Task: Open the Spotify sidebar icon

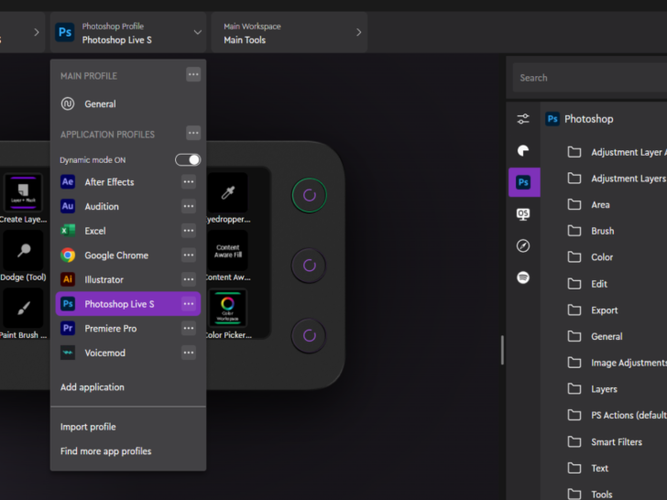Action: 523,277
